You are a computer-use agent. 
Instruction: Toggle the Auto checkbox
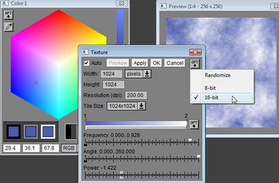[x=86, y=63]
